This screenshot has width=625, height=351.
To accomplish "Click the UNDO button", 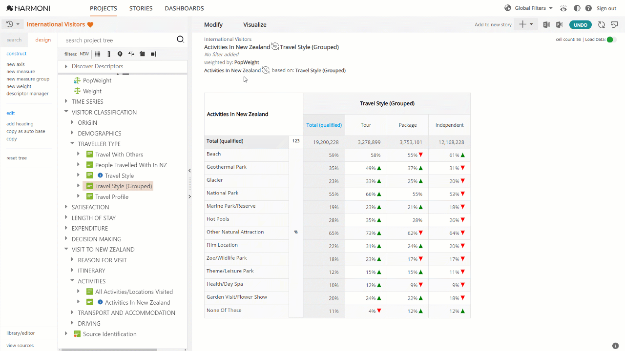I will 581,25.
